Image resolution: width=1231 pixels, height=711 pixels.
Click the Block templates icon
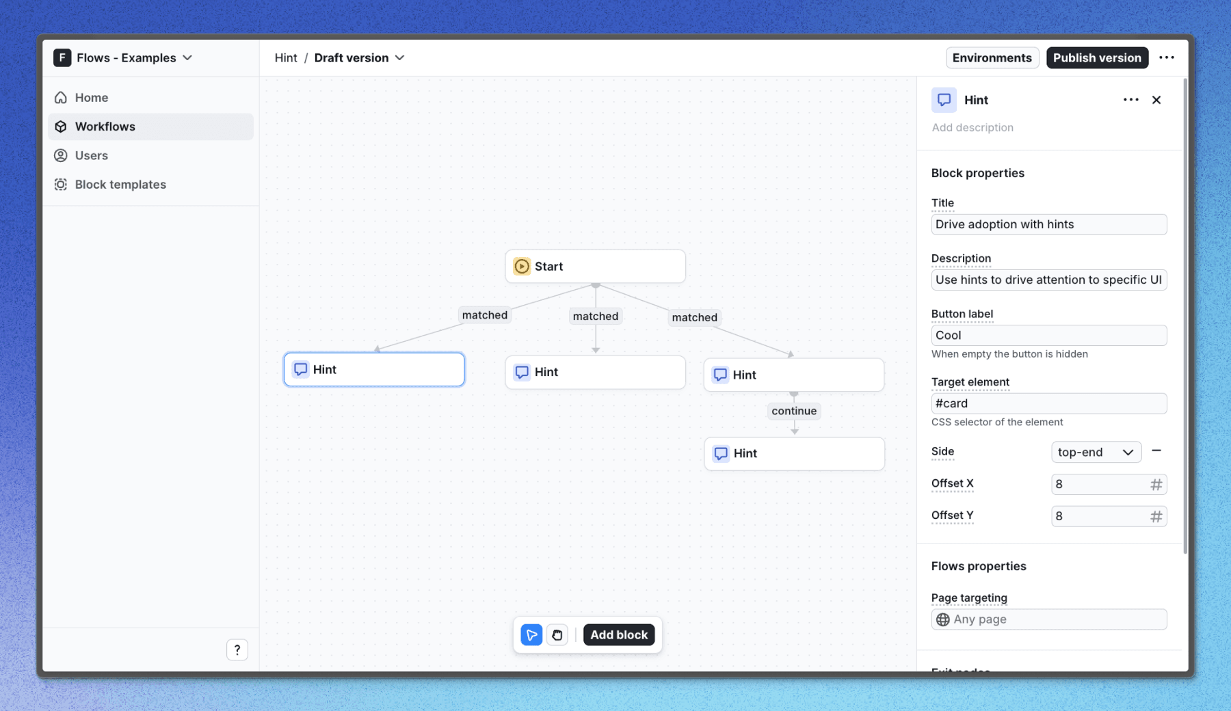61,184
